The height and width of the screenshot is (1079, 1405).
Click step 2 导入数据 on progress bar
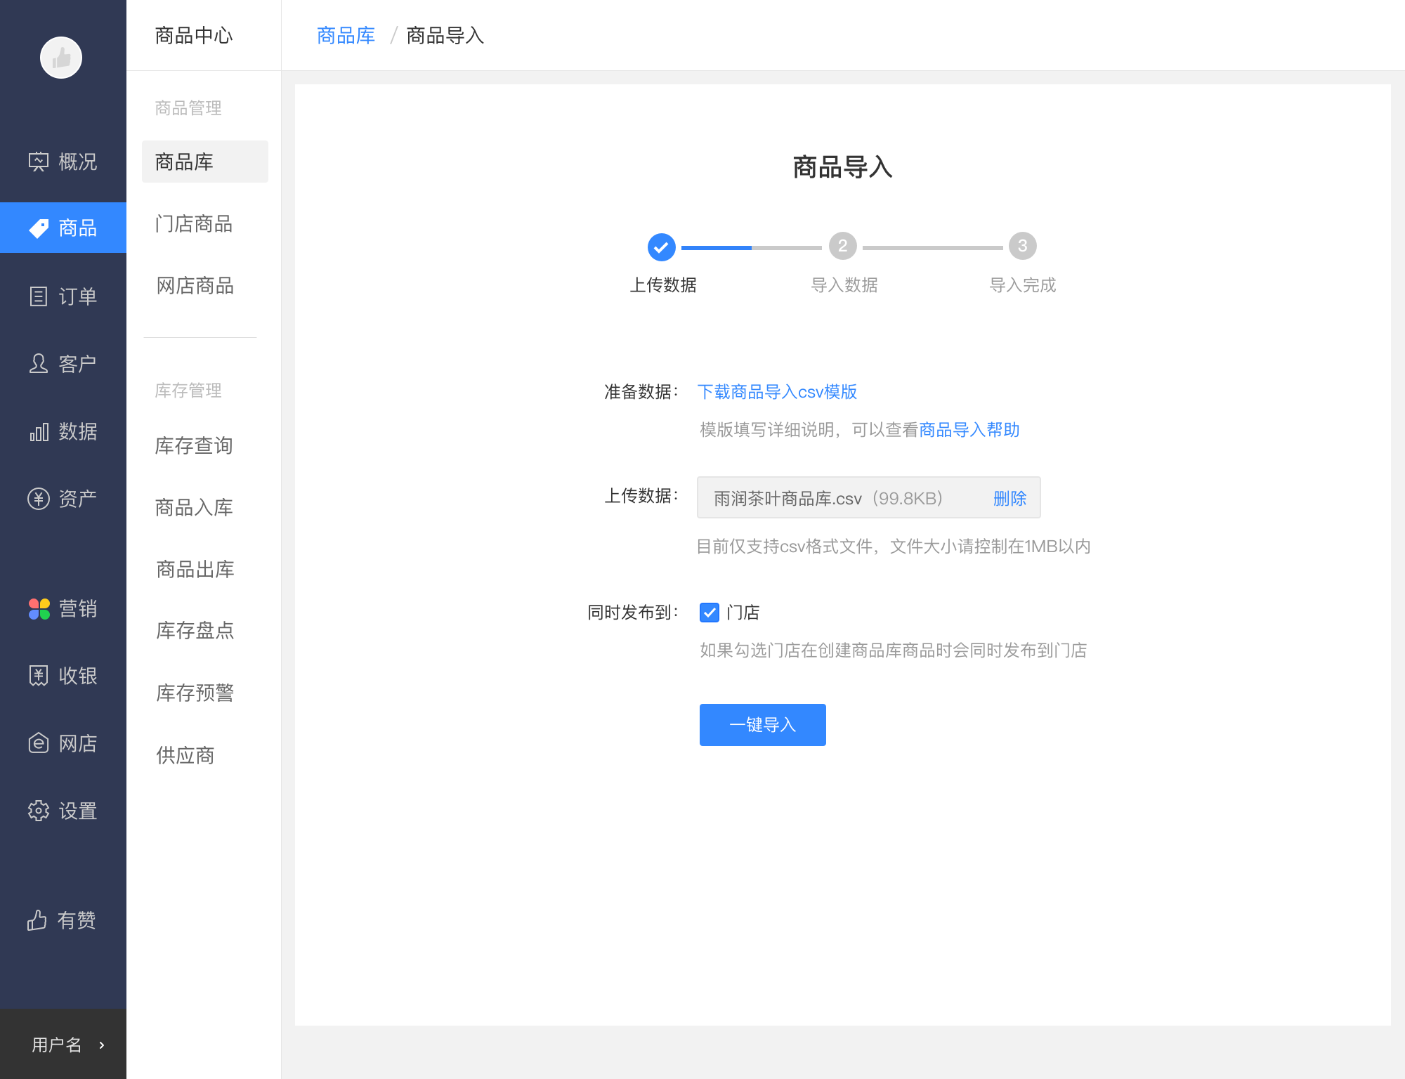point(843,246)
